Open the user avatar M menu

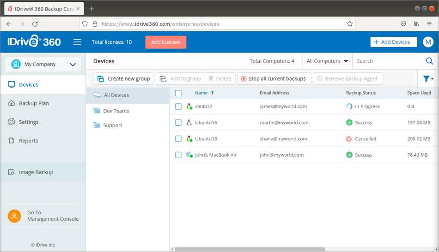coord(428,42)
